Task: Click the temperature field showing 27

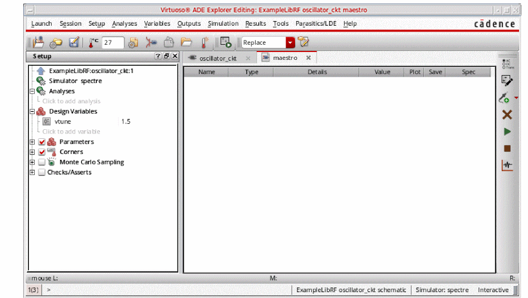Action: point(113,43)
